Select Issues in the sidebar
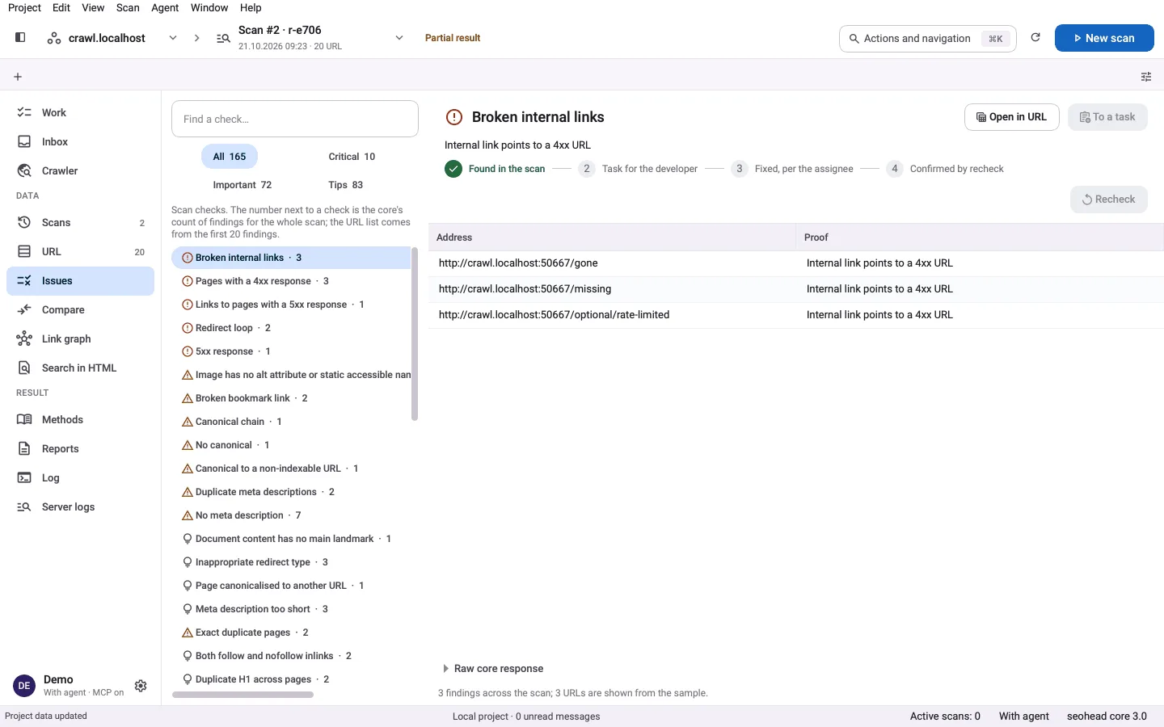1164x727 pixels. point(80,280)
